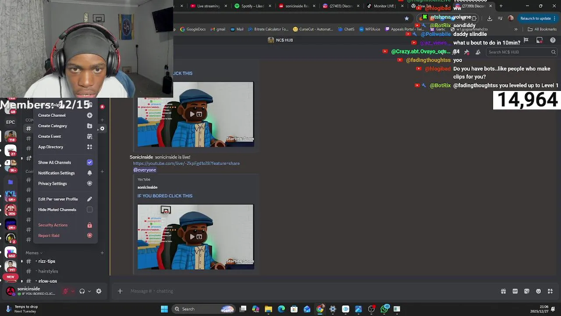Open the apps launcher icon in message bar
Image resolution: width=561 pixels, height=316 pixels.
[x=550, y=291]
